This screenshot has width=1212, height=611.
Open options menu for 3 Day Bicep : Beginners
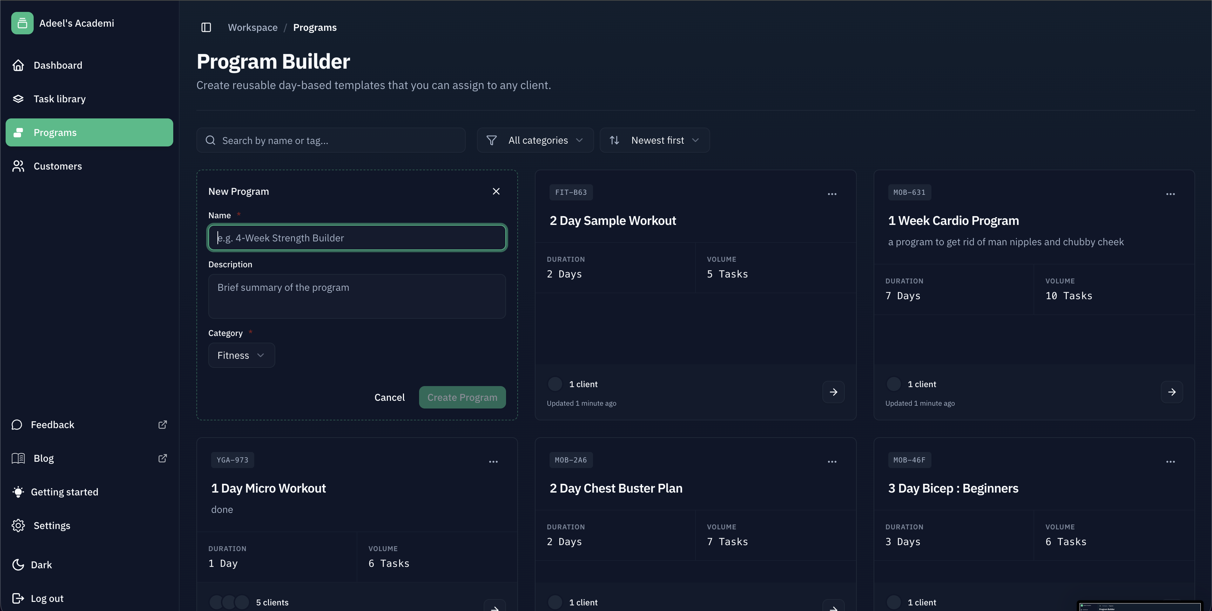point(1171,461)
